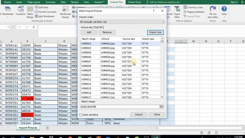Click Sign in at top right
245x138 pixels.
click(234, 2)
